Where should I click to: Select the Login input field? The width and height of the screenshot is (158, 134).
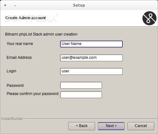[91, 71]
